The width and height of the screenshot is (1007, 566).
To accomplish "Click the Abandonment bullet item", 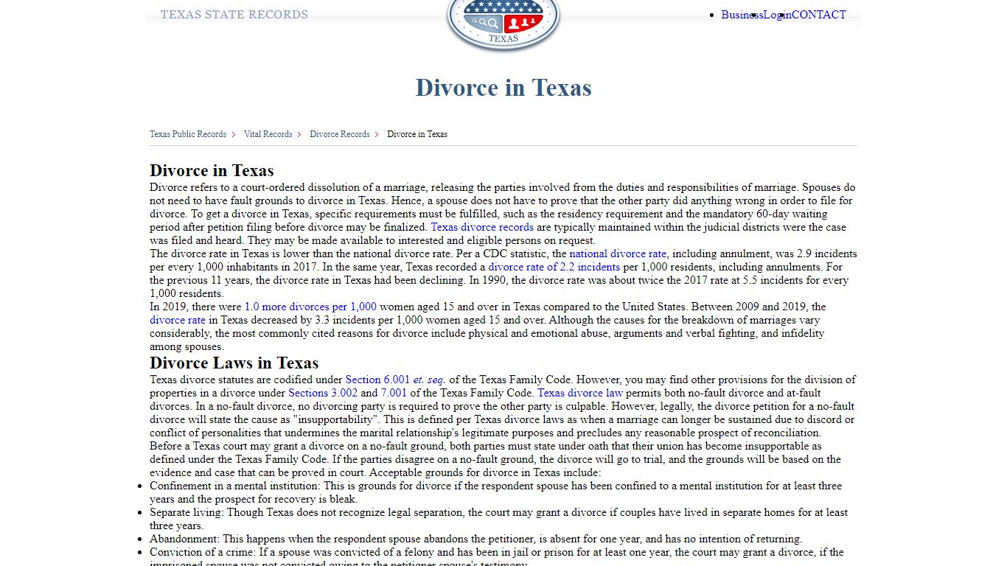I will click(x=475, y=539).
